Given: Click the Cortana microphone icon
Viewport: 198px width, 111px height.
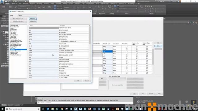Looking at the screenshot, I should click(x=38, y=109).
